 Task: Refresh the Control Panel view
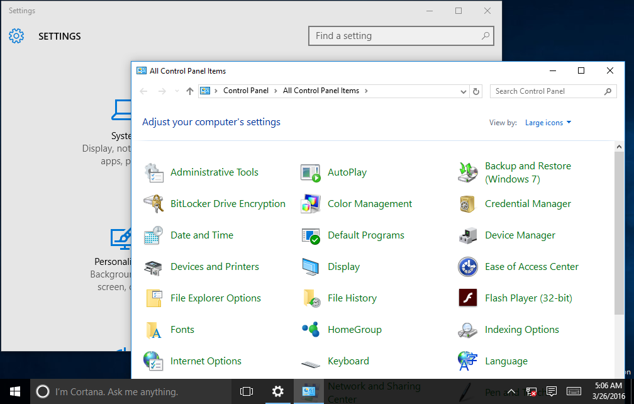point(476,91)
